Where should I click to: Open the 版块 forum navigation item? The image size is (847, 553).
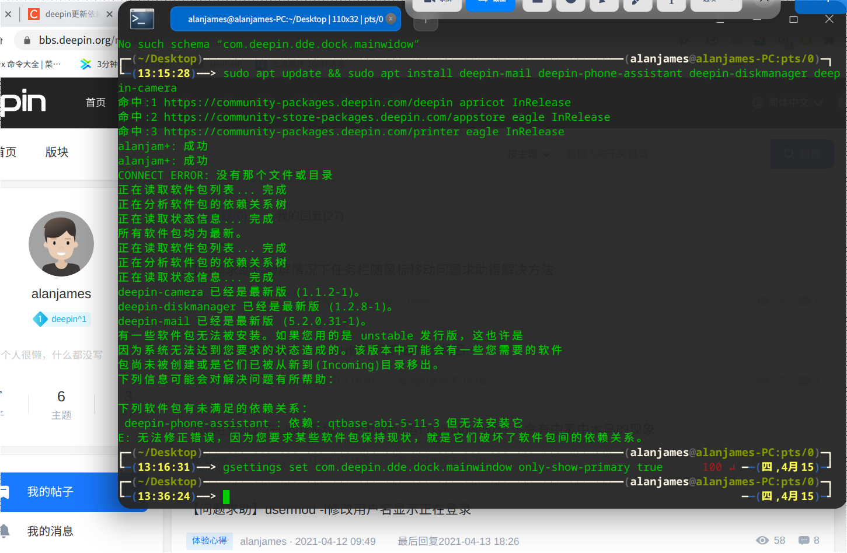57,152
